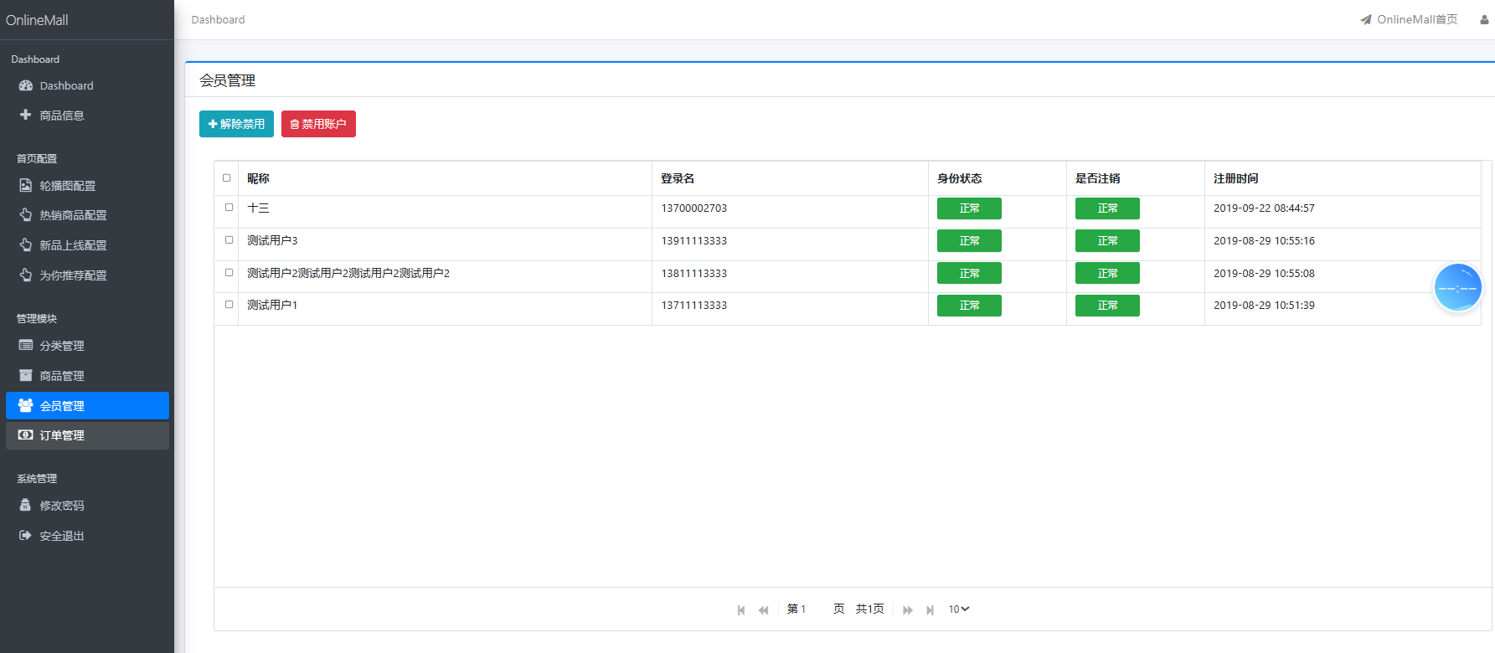Click the 共1页 total pages text
This screenshot has width=1495, height=653.
(x=869, y=609)
